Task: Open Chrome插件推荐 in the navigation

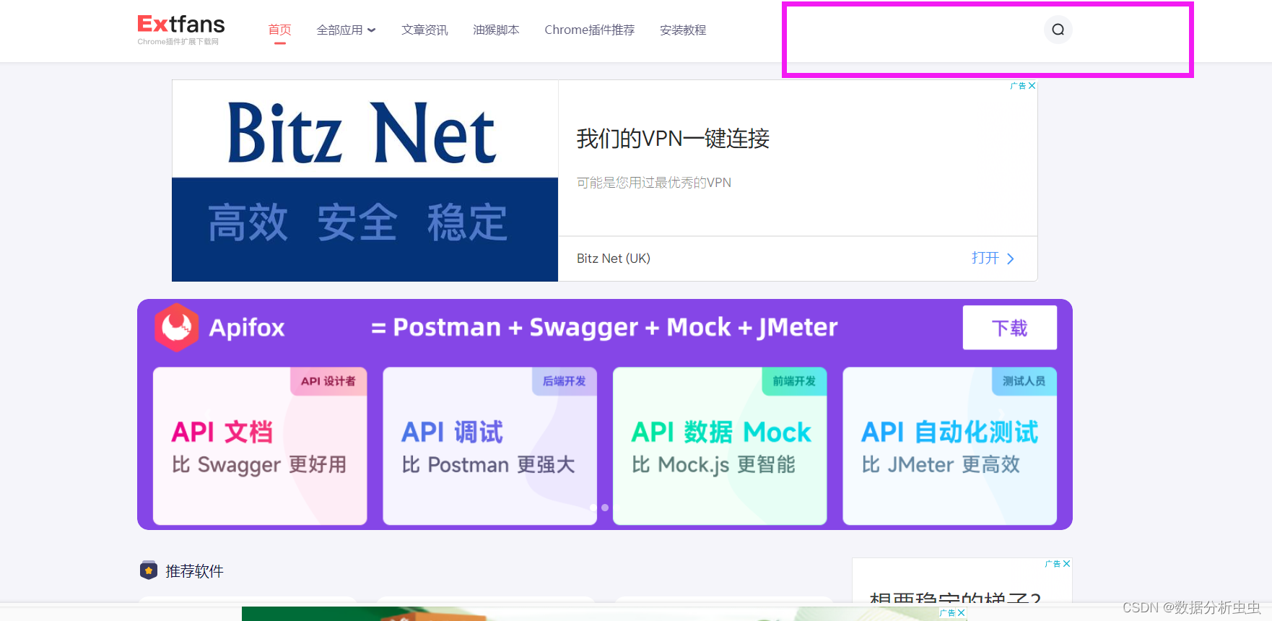Action: pos(590,30)
